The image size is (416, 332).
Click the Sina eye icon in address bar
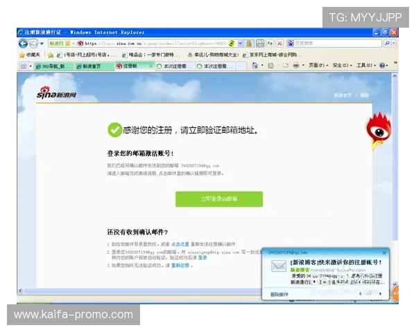(x=80, y=44)
